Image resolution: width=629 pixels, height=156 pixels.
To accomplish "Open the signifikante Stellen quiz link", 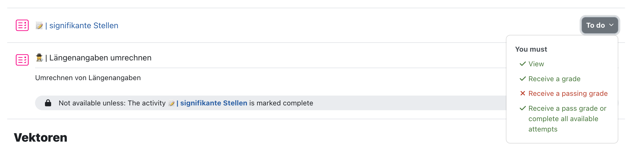I will pos(82,26).
